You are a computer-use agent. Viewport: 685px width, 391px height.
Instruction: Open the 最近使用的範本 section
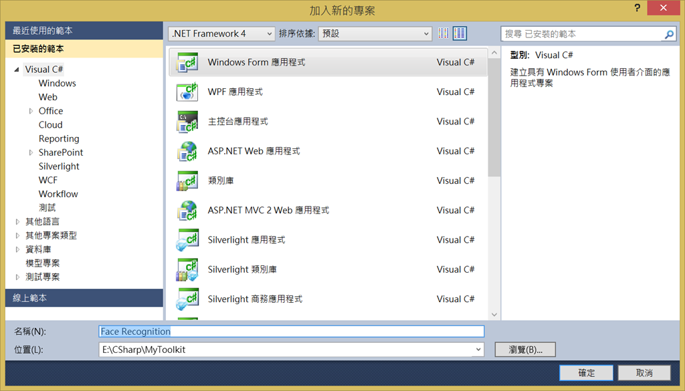84,31
